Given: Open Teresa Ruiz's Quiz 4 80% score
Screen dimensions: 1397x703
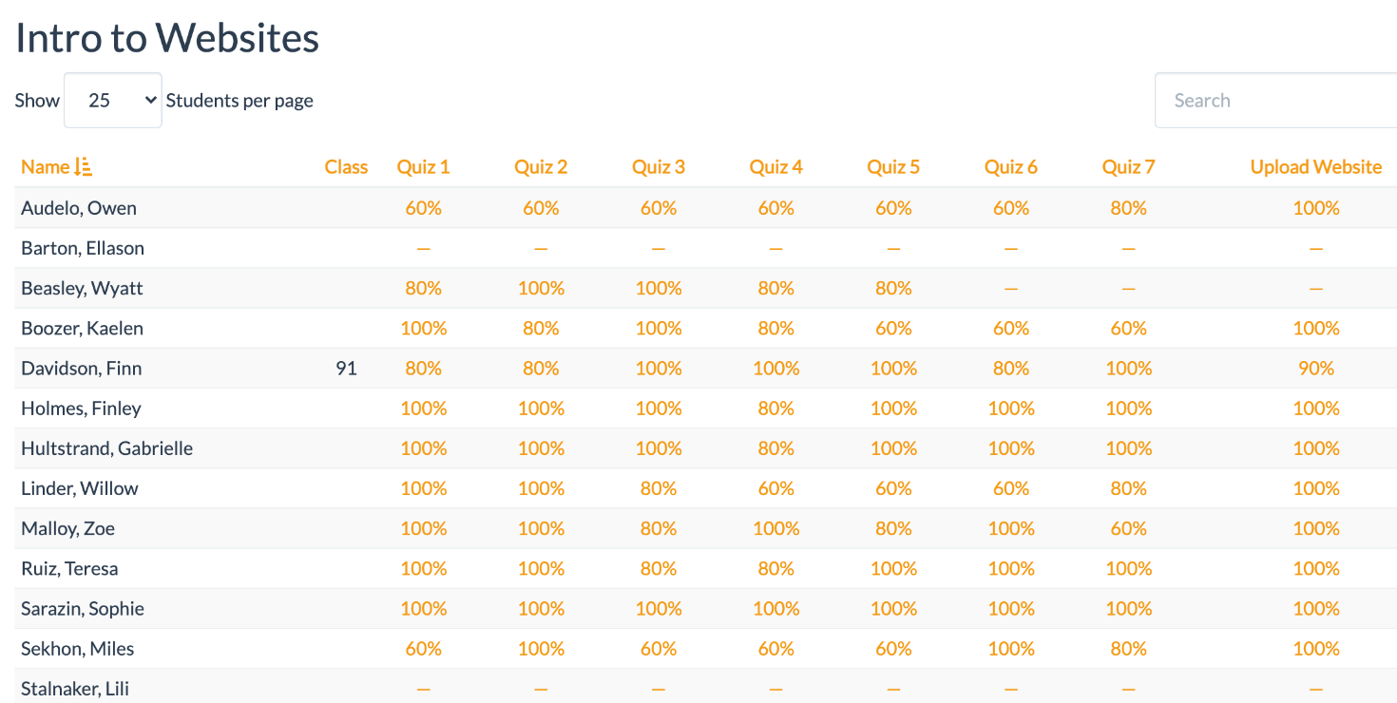Looking at the screenshot, I should pyautogui.click(x=775, y=569).
